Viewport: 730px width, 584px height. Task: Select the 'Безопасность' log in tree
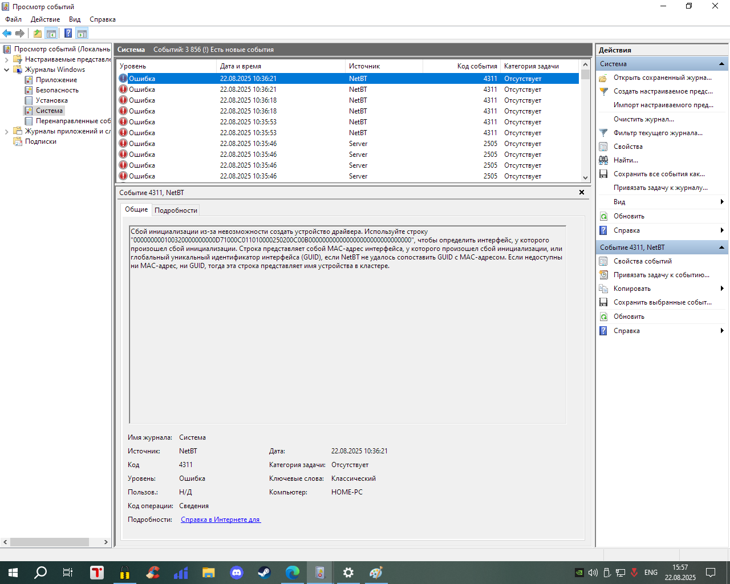click(x=57, y=90)
